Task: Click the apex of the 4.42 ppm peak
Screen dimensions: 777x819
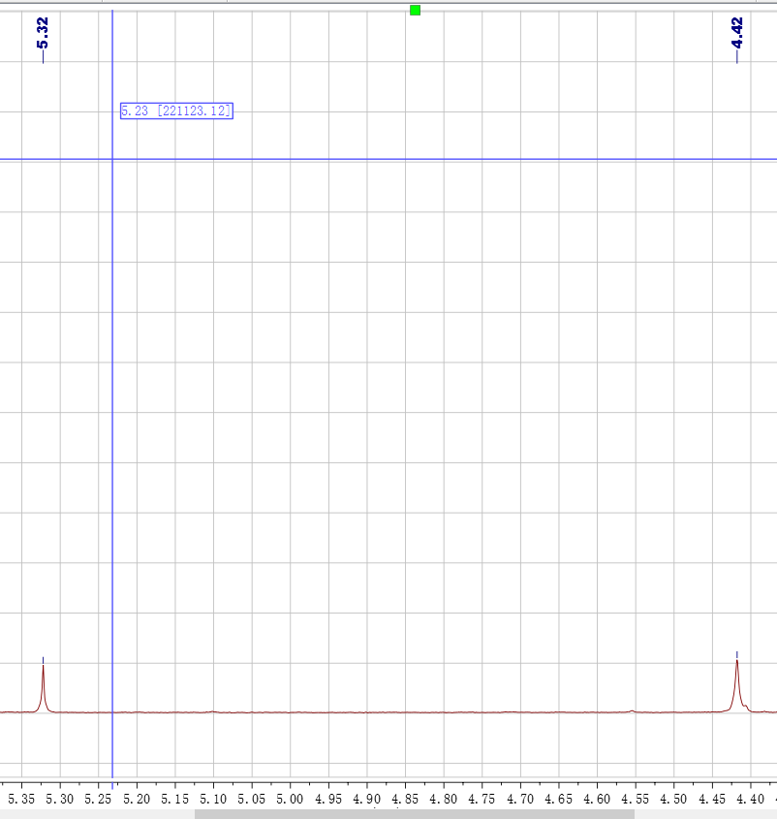Action: (737, 661)
